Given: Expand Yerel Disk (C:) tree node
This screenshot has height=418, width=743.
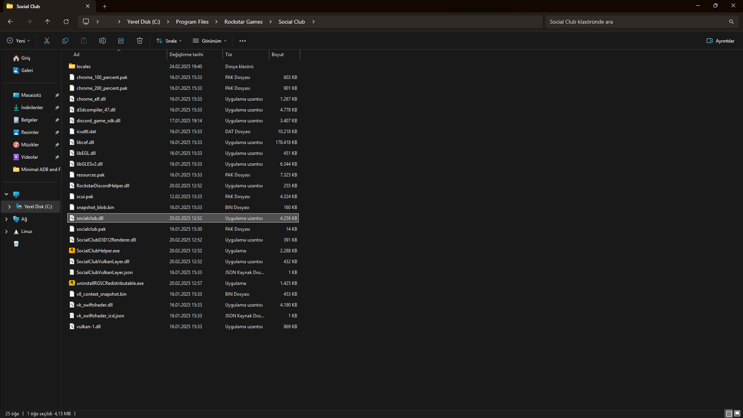Looking at the screenshot, I should click(x=9, y=207).
